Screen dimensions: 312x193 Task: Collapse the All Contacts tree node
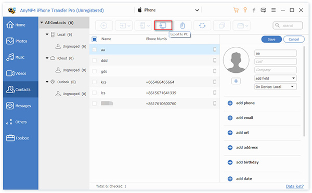(42, 23)
